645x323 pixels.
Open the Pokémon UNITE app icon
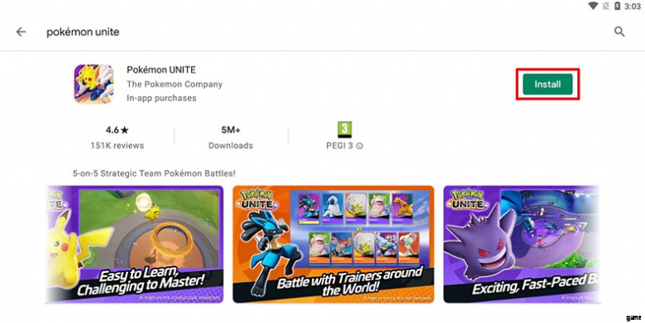coord(94,84)
